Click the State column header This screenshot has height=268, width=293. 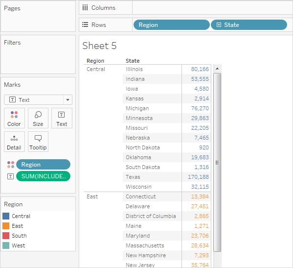[x=133, y=61]
